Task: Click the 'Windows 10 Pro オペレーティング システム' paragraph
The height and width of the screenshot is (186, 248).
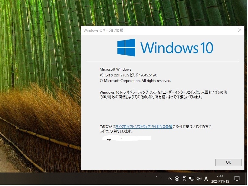Action: (x=163, y=95)
